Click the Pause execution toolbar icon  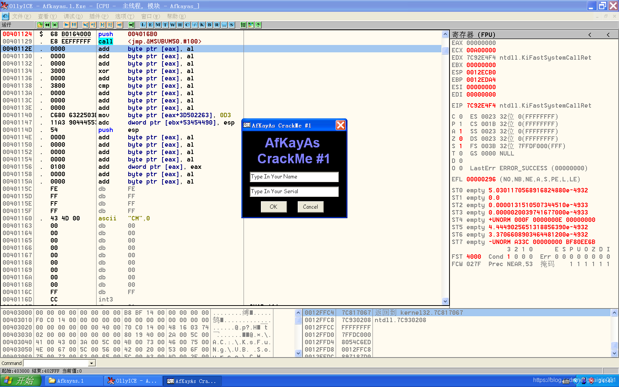pos(74,25)
